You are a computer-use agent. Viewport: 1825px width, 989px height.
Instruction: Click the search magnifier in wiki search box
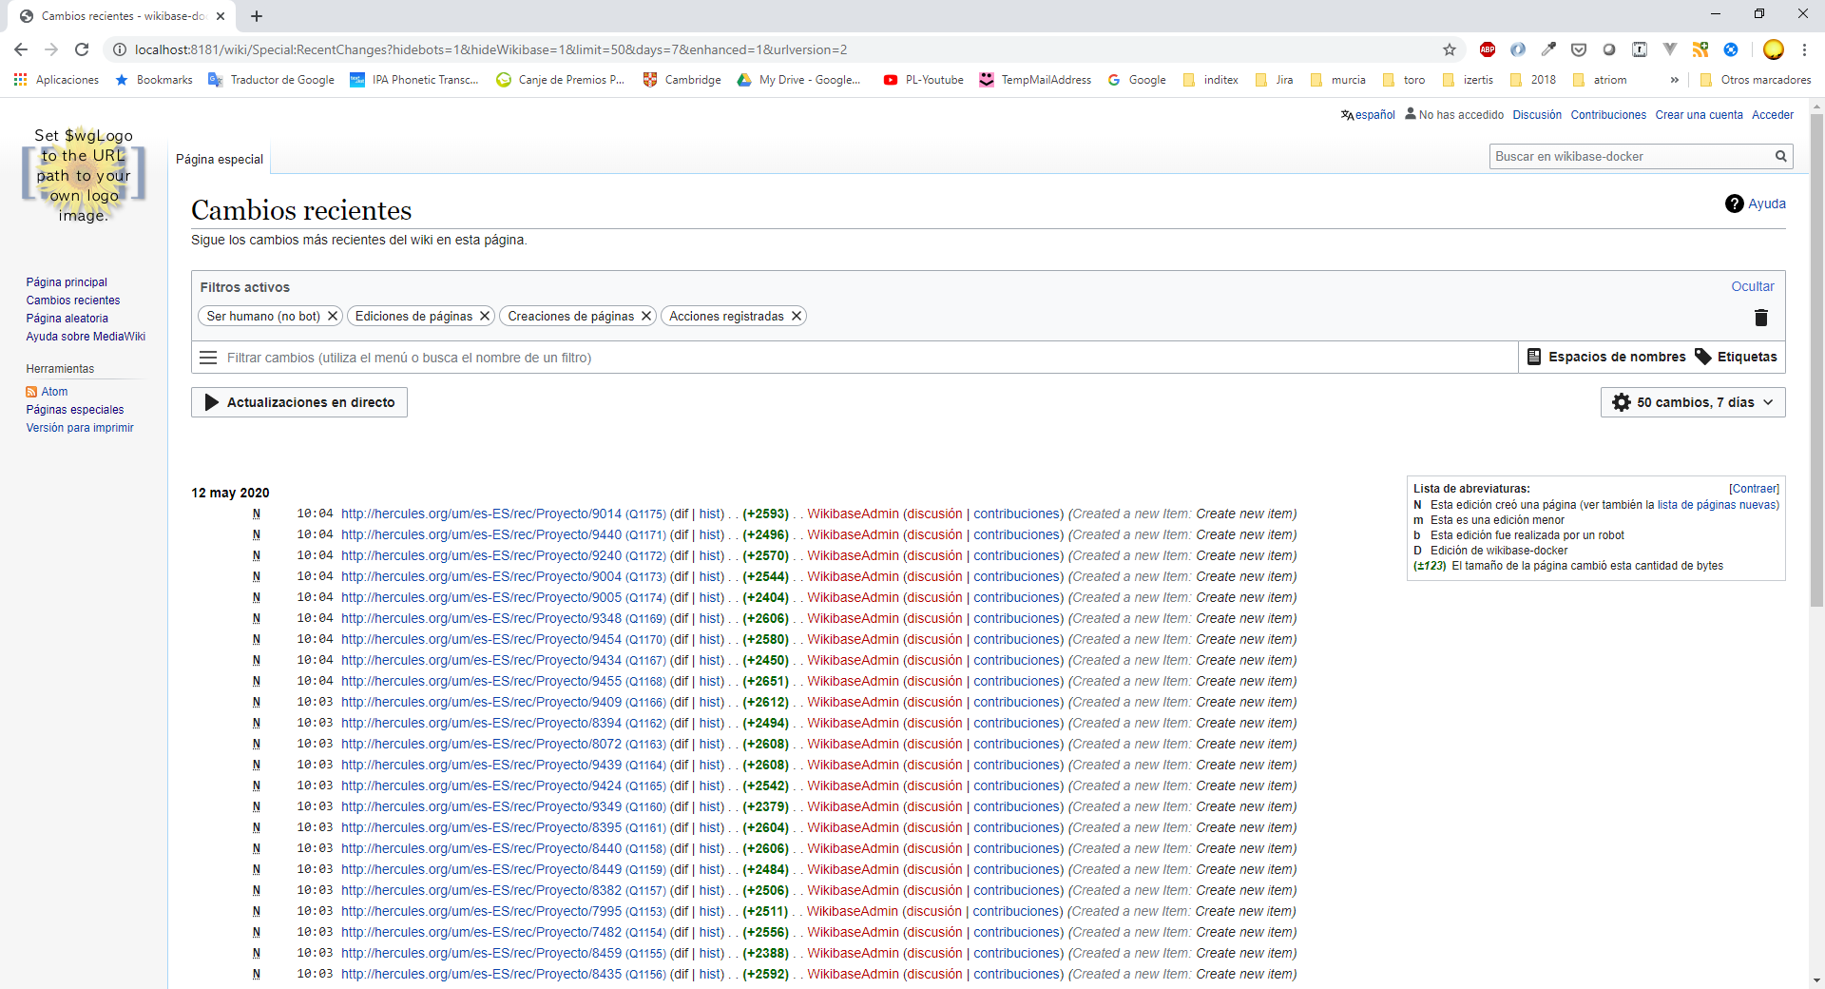pos(1781,156)
